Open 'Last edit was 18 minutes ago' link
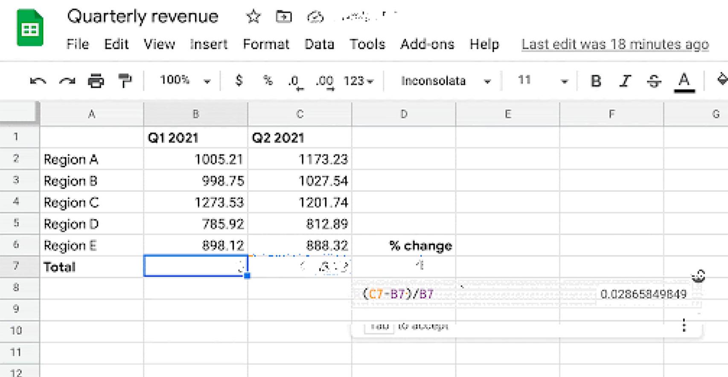728x377 pixels. pos(615,44)
